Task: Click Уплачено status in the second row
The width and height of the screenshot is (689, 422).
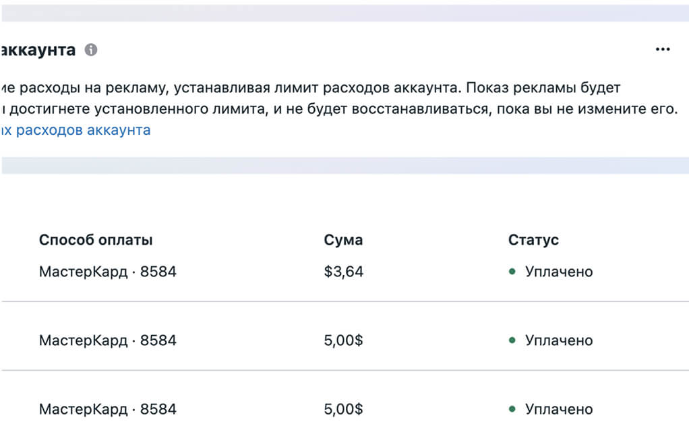Action: (559, 340)
